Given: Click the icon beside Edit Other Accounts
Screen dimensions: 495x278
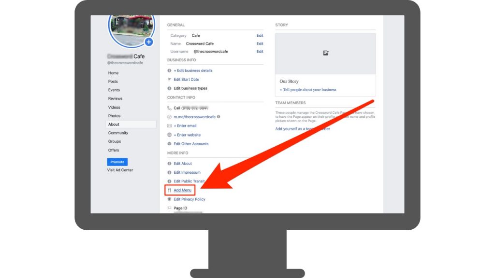Looking at the screenshot, I should [x=169, y=144].
